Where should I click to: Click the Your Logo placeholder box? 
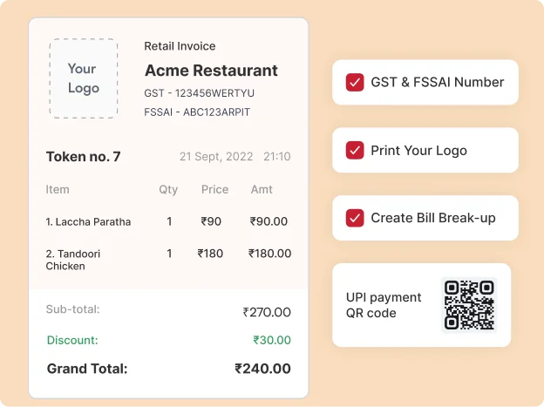83,78
